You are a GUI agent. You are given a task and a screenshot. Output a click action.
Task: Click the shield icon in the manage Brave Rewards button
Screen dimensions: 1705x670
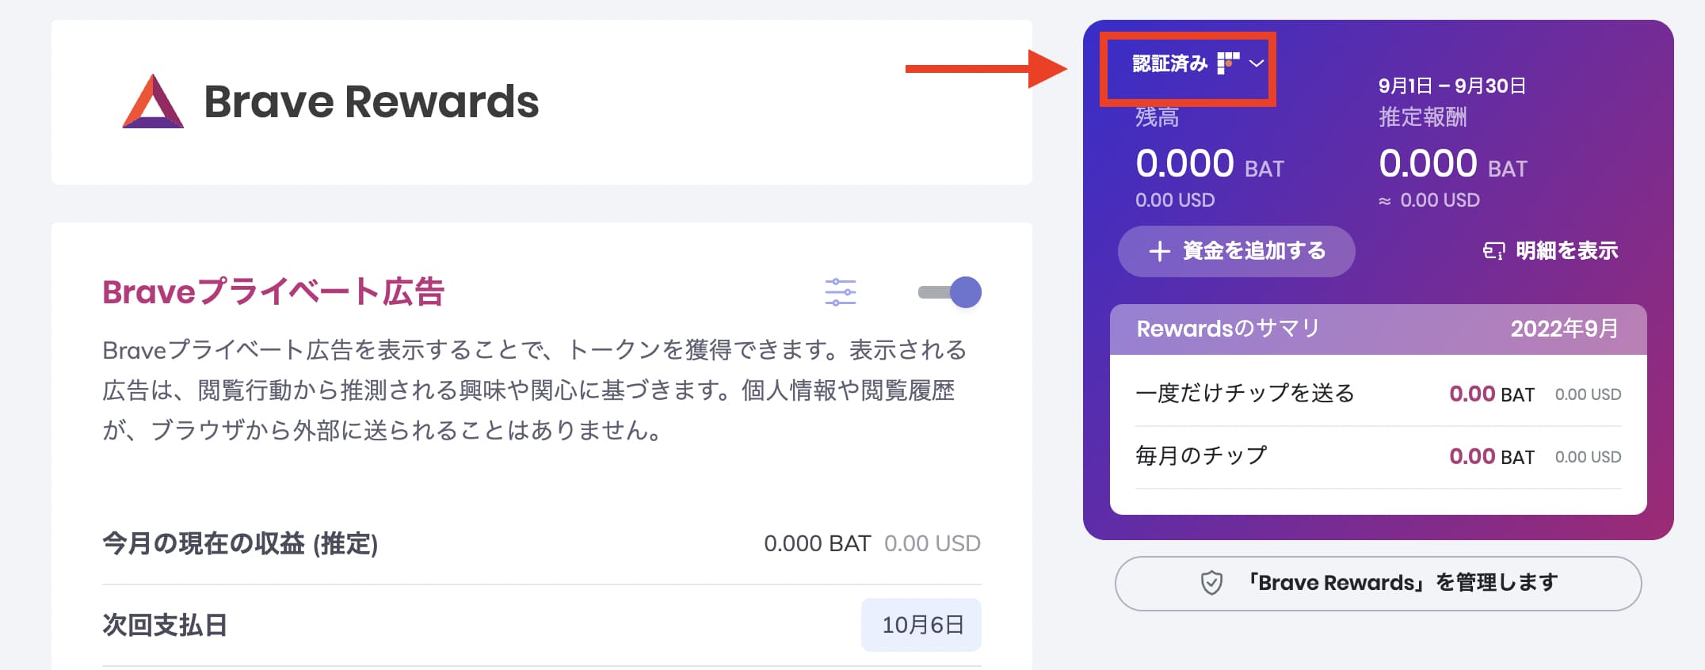pos(1211,583)
